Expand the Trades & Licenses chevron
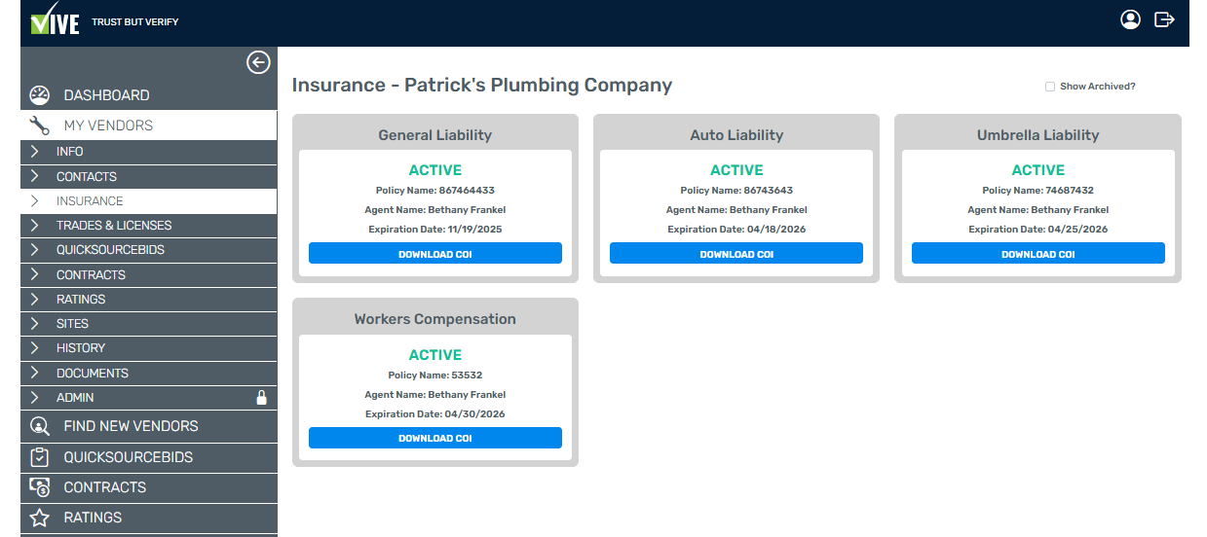1207x537 pixels. (35, 226)
